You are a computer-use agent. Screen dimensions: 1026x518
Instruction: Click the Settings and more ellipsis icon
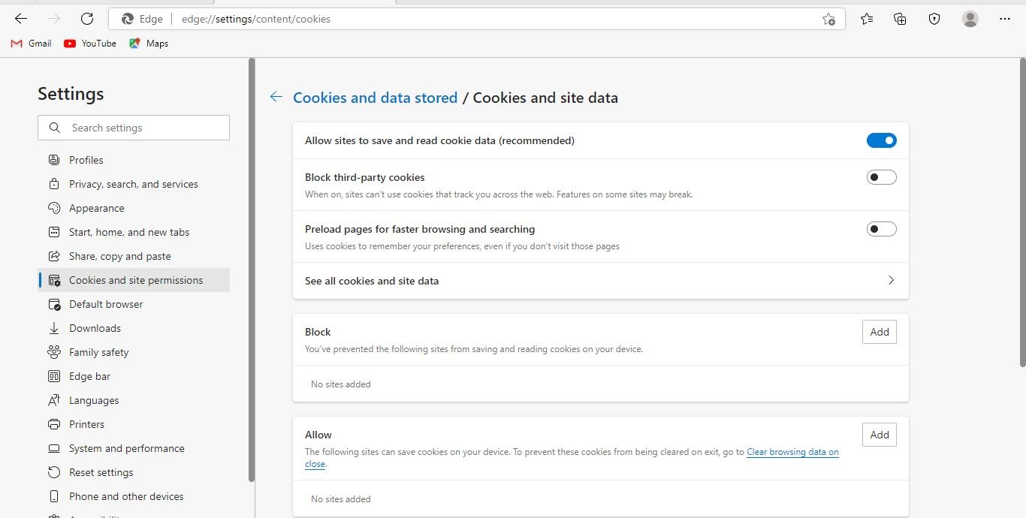(x=1005, y=19)
